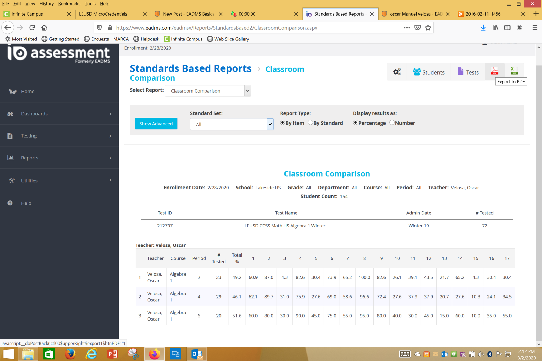Image resolution: width=542 pixels, height=361 pixels.
Task: Open the Infinite Campus bookmark link
Action: tap(183, 39)
